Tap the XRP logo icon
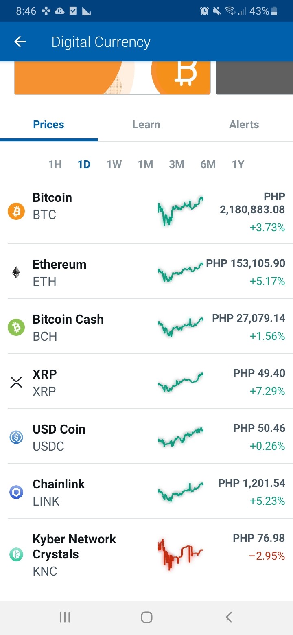The width and height of the screenshot is (293, 635). tap(16, 382)
